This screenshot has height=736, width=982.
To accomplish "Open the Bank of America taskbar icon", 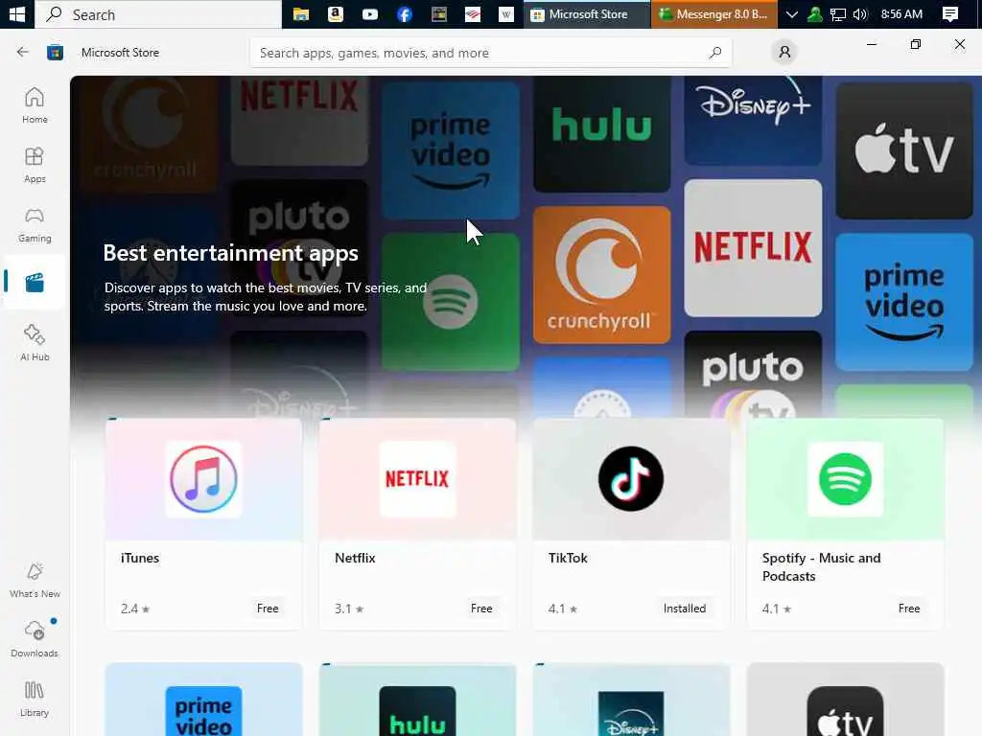I will pos(473,13).
